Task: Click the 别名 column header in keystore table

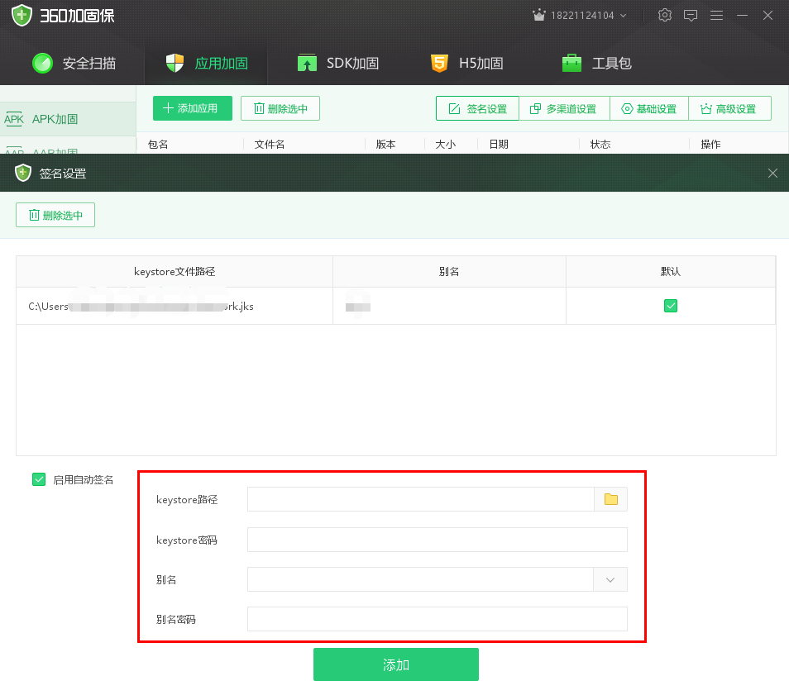Action: (x=449, y=272)
